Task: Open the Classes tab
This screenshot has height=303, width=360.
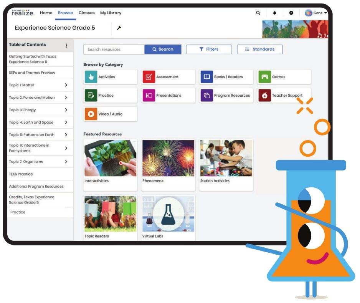Action: coord(87,13)
